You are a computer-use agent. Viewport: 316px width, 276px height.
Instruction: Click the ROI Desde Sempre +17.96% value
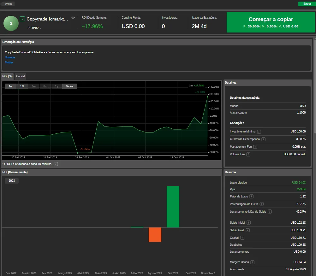click(92, 26)
